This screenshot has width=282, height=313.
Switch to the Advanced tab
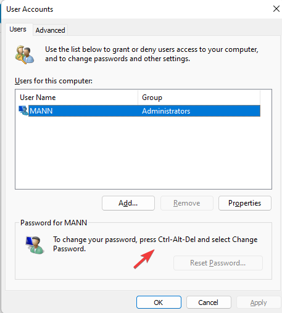pyautogui.click(x=50, y=30)
